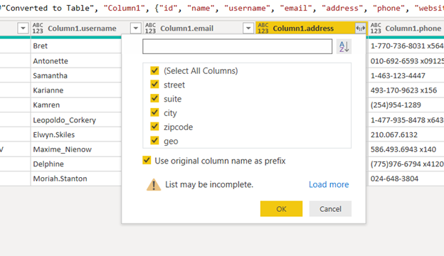Select the Column1.username column header
Viewport: 444px width, 256px height.
point(82,28)
